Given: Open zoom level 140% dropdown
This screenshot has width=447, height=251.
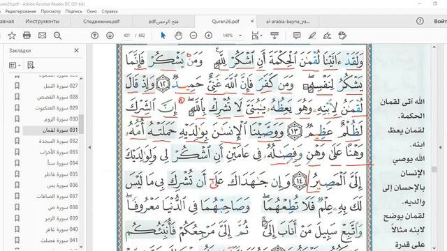Looking at the screenshot, I should point(240,36).
